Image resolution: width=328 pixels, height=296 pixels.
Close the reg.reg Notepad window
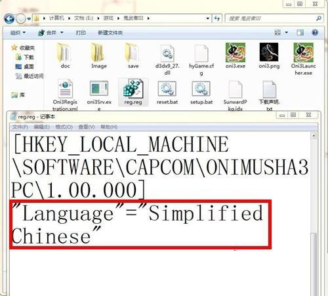[x=309, y=115]
